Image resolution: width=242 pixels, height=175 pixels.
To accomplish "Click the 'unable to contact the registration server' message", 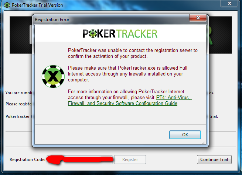I will (x=133, y=53).
